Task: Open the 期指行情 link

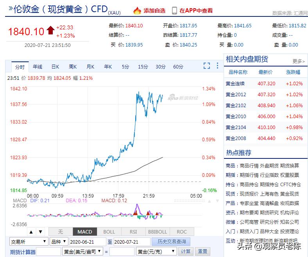Action: pos(249,175)
